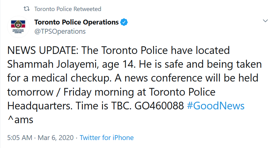Click the retweet arrows icon

[x=26, y=9]
